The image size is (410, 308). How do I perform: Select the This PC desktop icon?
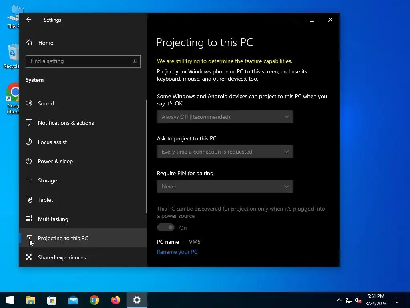coord(13,17)
